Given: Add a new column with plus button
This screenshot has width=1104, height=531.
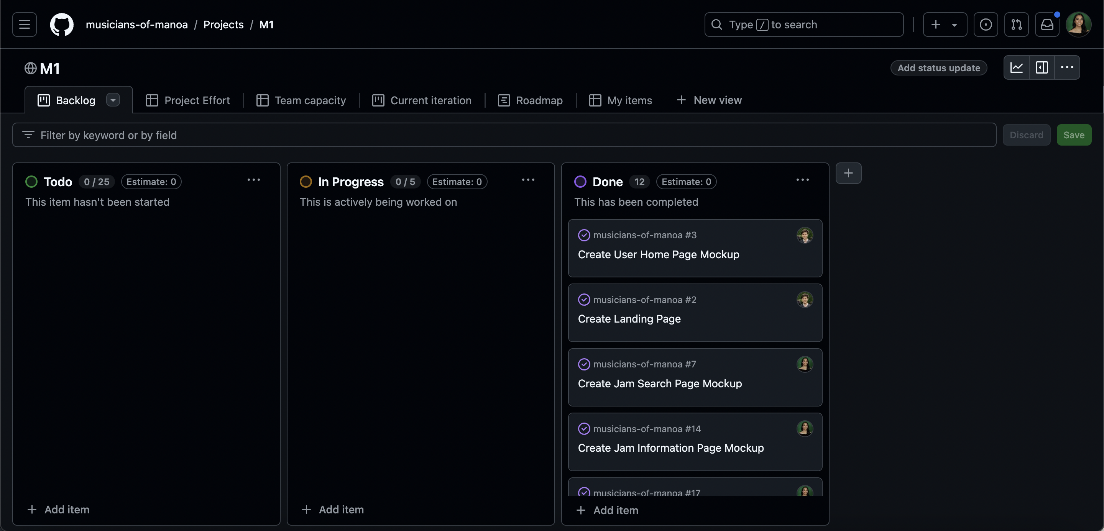Looking at the screenshot, I should click(848, 174).
